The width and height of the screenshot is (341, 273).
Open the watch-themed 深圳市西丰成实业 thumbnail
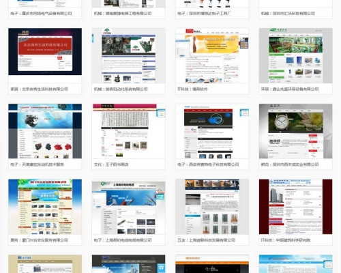pos(295,131)
